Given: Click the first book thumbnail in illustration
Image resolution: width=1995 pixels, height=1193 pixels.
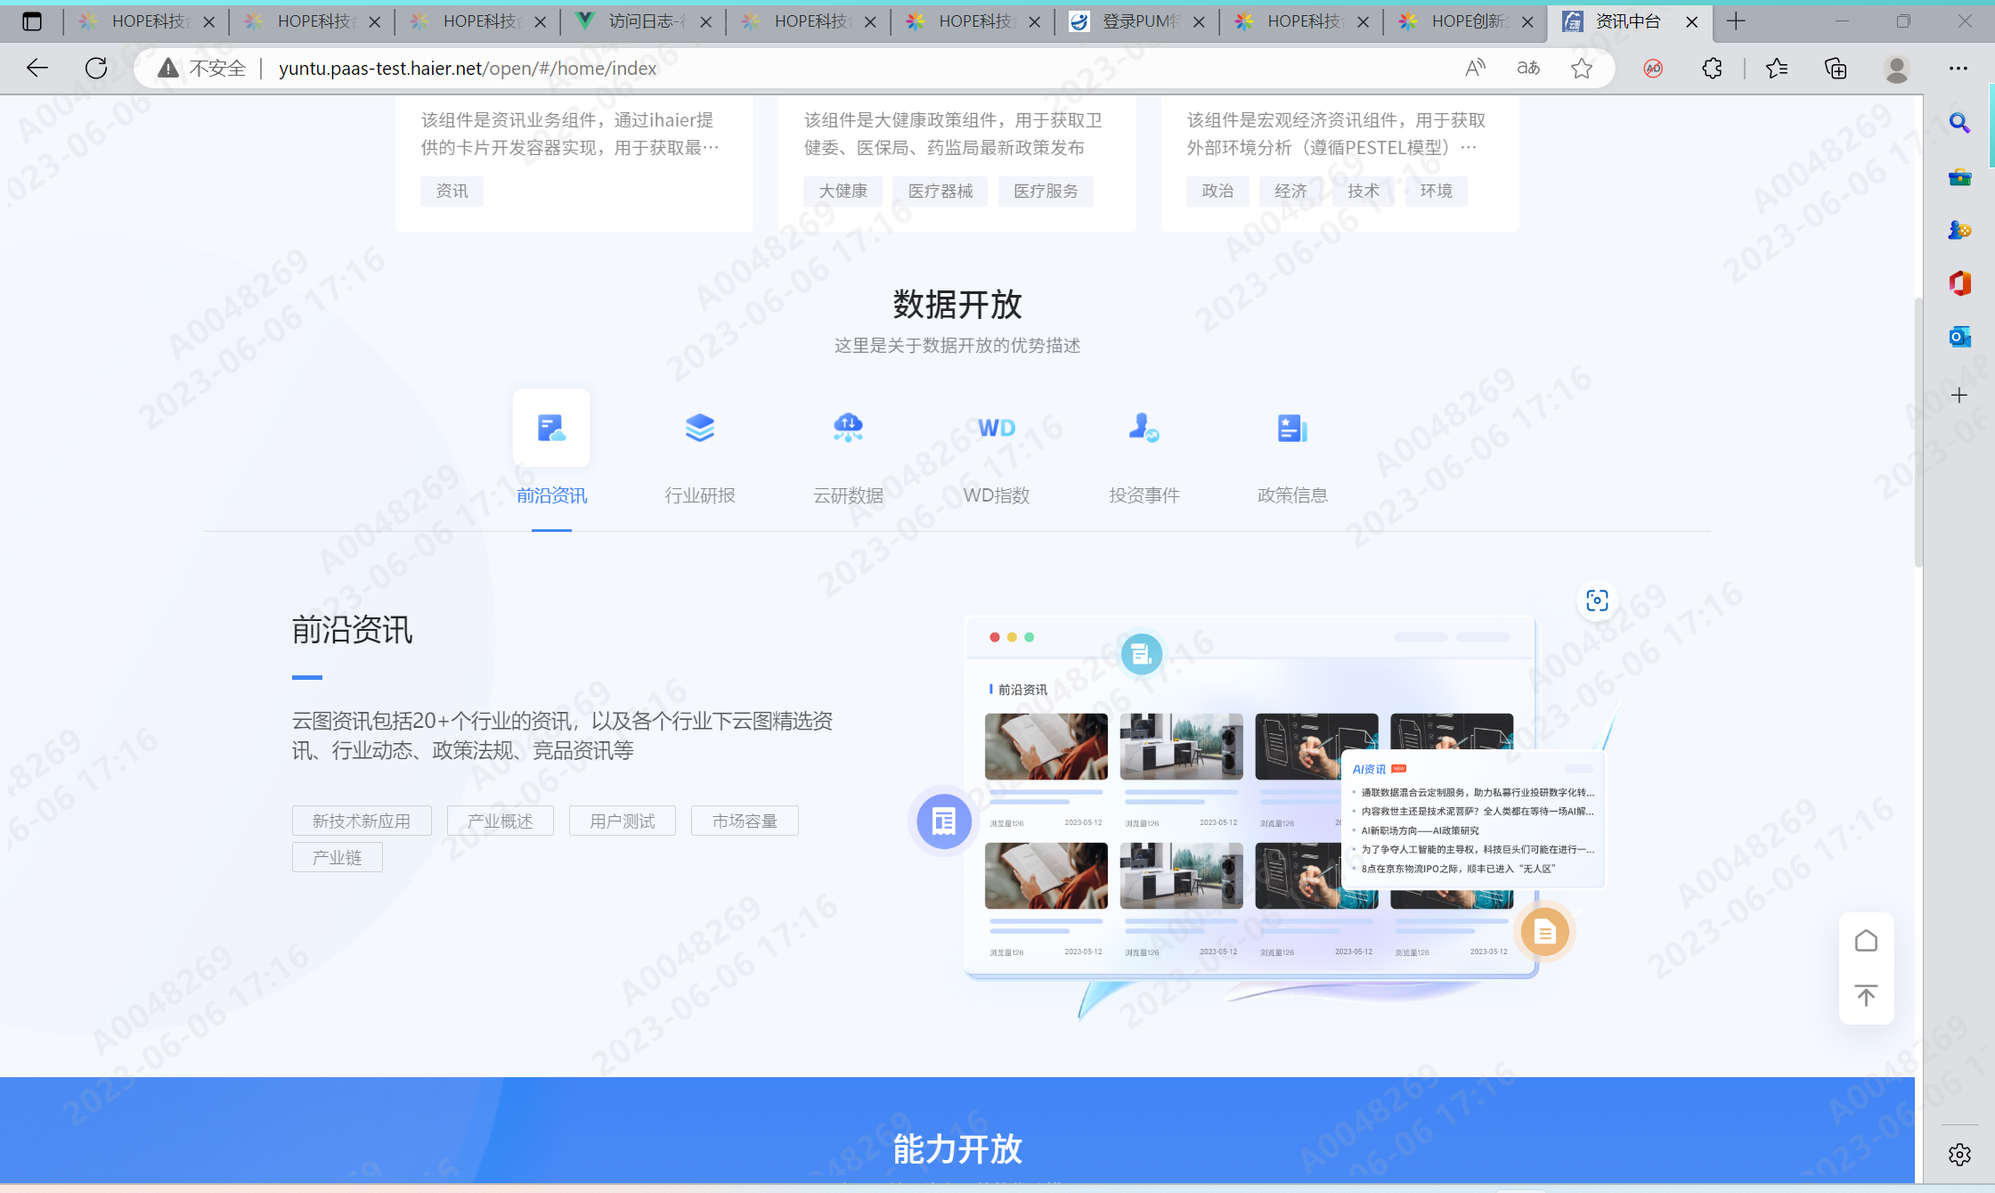Looking at the screenshot, I should (x=1046, y=747).
